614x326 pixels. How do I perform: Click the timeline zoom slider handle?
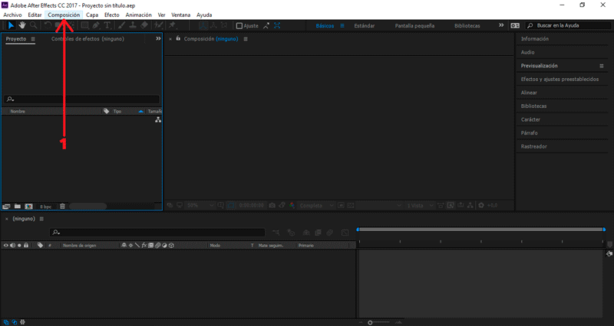(x=370, y=322)
